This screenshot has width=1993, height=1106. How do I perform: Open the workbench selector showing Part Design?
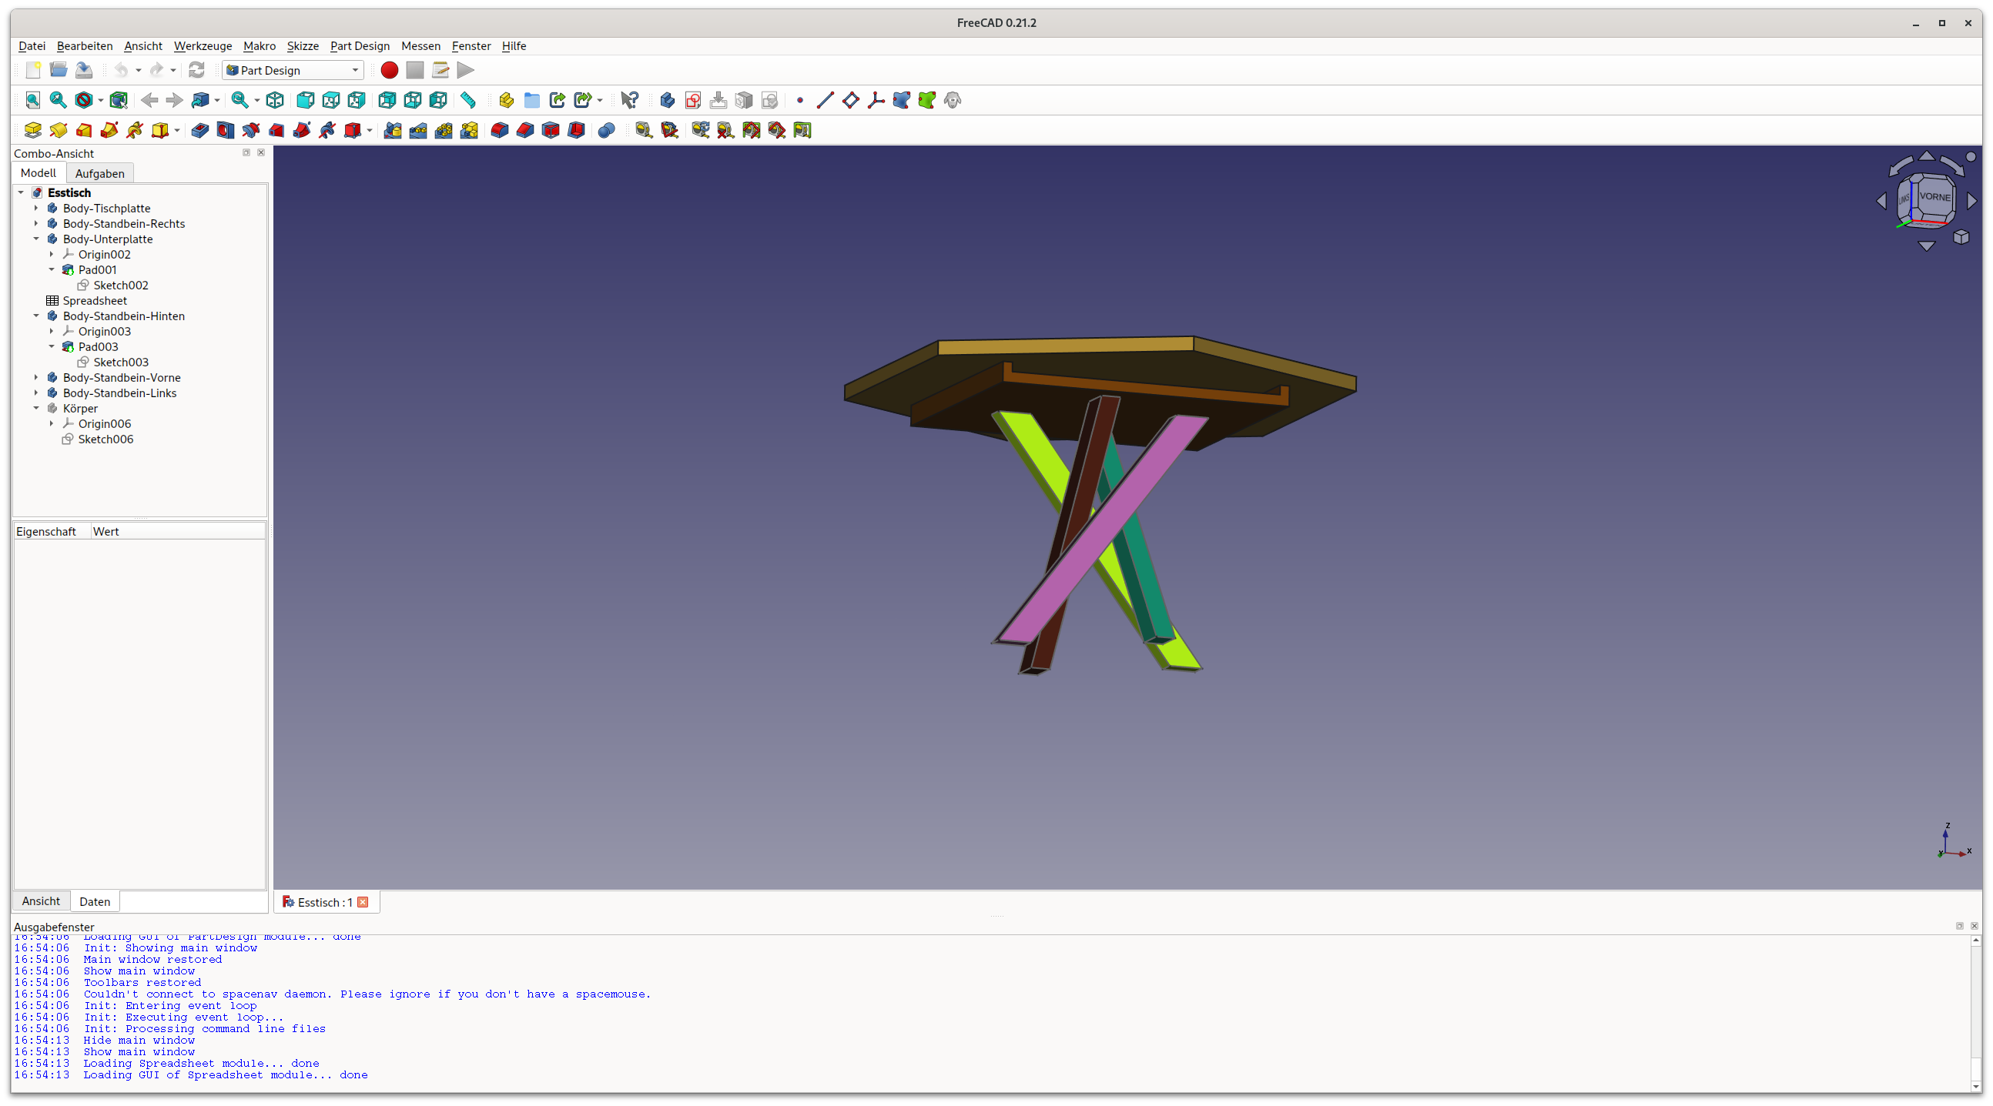[x=293, y=70]
